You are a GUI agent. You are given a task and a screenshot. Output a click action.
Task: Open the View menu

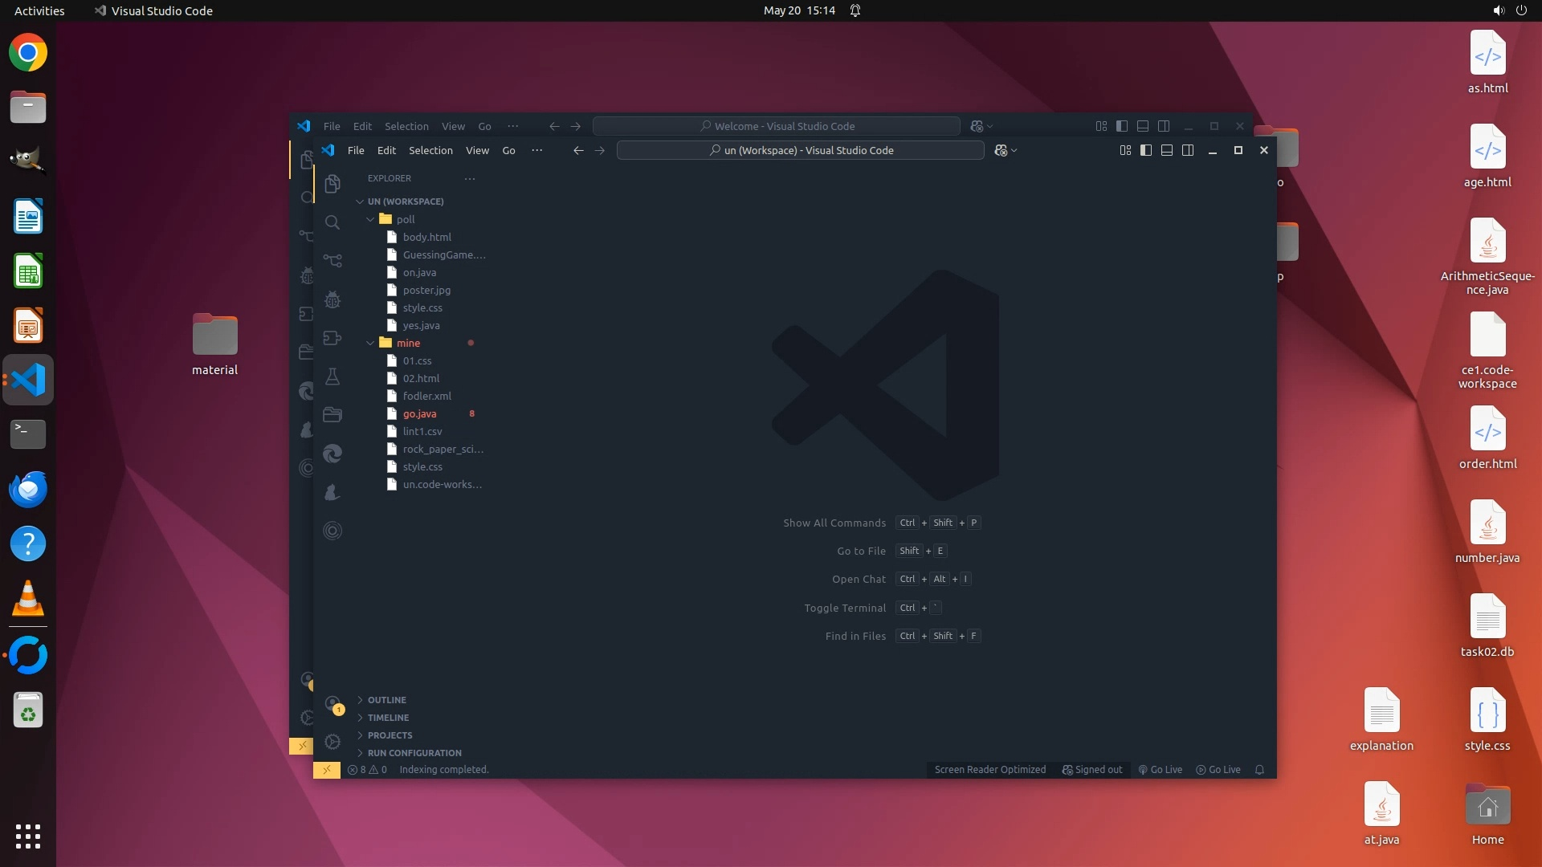tap(477, 150)
